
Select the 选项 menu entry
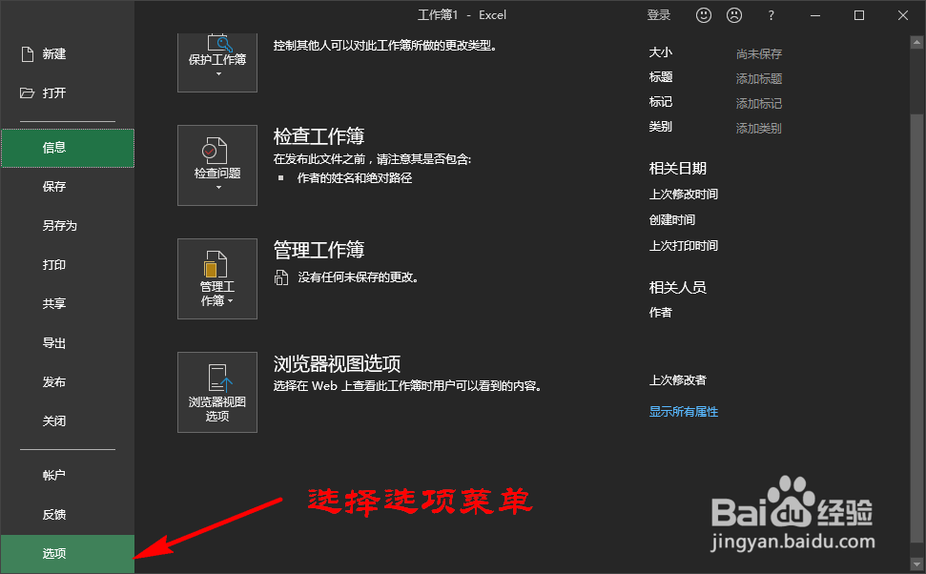[x=54, y=553]
